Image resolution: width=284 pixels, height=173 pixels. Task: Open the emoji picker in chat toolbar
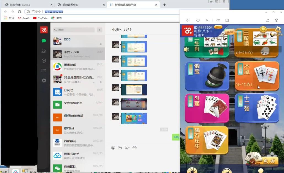[113, 148]
